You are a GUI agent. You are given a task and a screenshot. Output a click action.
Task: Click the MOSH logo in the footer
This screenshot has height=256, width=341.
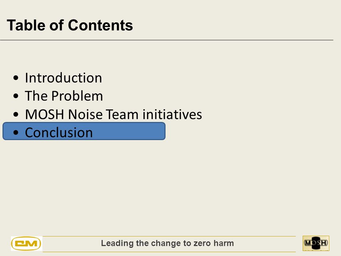pyautogui.click(x=316, y=243)
